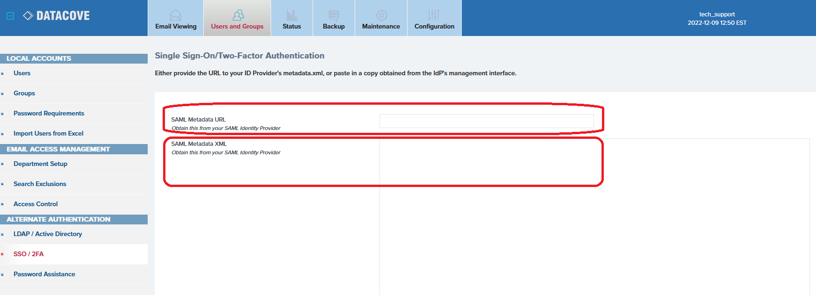Focus the SAML Metadata URL field

click(x=486, y=121)
